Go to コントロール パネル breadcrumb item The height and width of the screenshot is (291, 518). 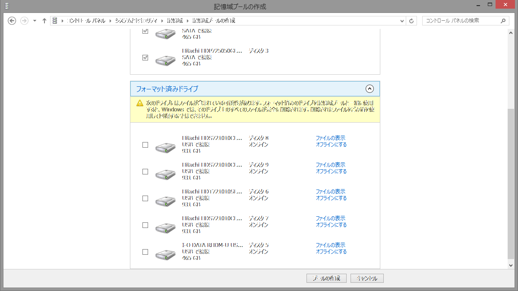[x=86, y=21]
